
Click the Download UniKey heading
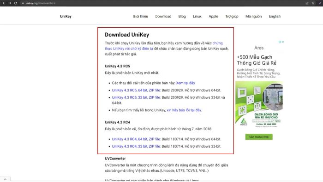(127, 35)
